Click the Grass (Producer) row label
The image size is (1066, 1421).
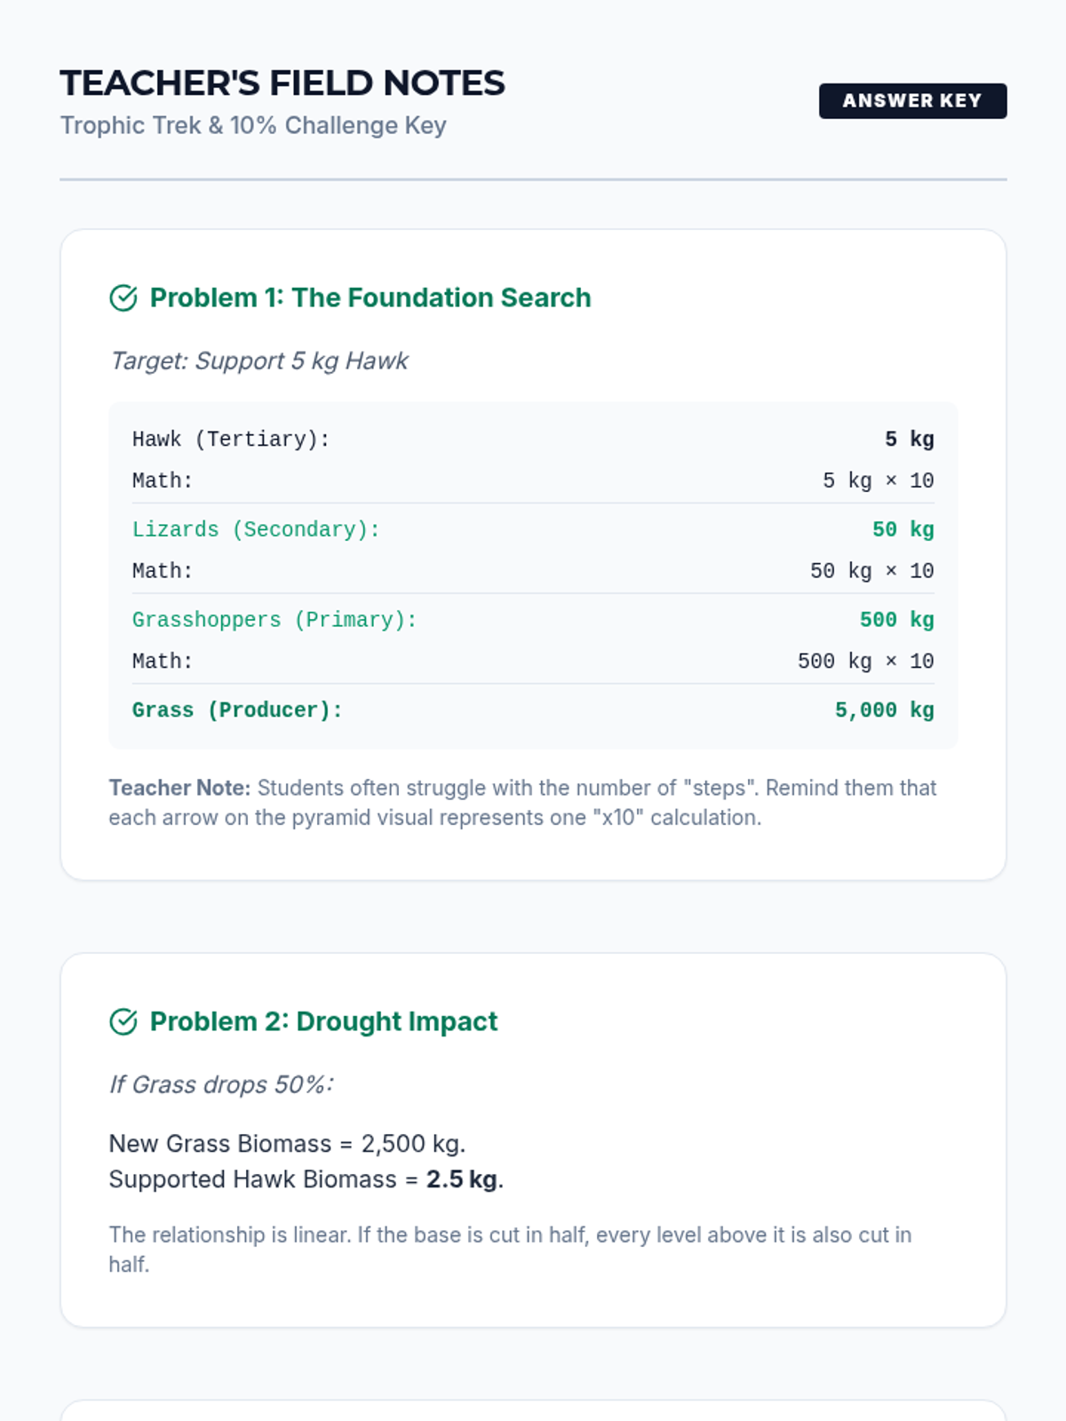click(x=237, y=710)
